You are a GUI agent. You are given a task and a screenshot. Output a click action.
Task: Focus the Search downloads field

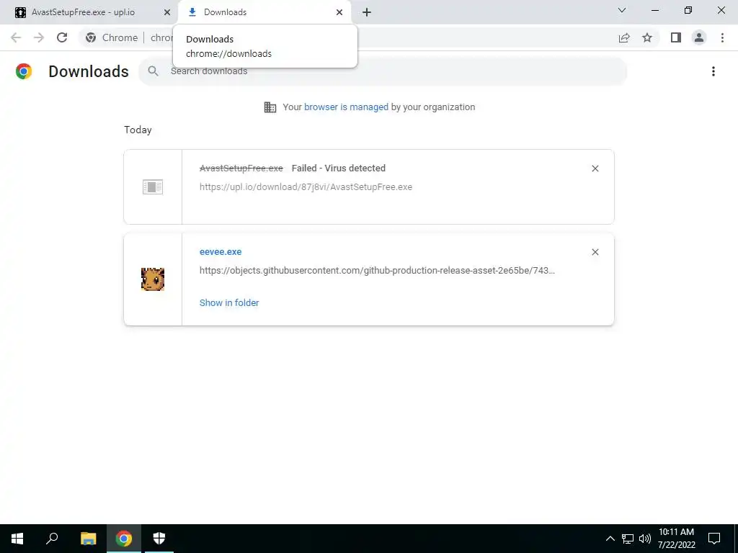(383, 71)
